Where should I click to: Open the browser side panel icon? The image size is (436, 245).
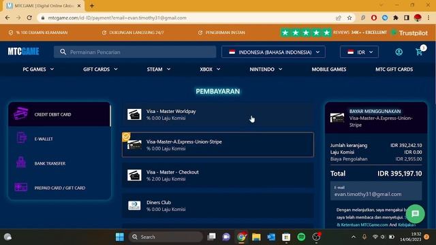click(x=406, y=18)
